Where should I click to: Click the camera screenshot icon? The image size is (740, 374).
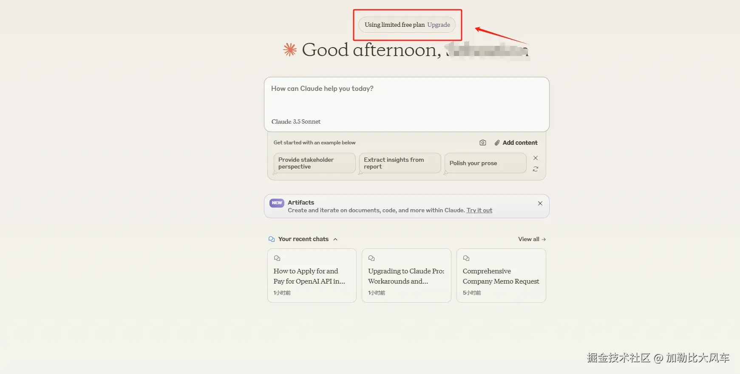coord(483,143)
